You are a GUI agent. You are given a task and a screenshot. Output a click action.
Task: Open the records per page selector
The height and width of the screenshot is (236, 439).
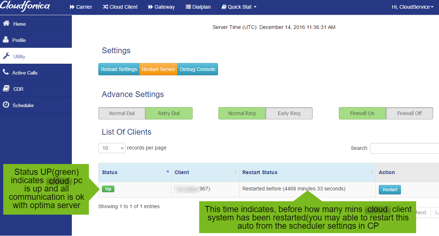pyautogui.click(x=112, y=148)
